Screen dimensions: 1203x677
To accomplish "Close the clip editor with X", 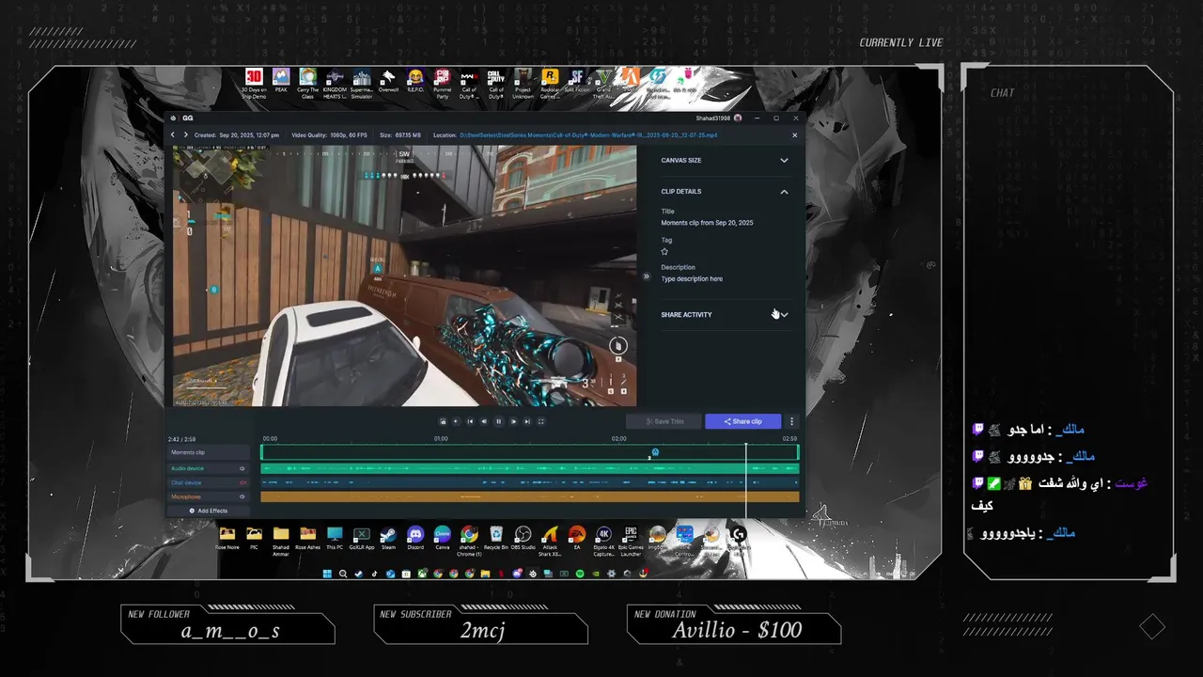I will (x=794, y=135).
